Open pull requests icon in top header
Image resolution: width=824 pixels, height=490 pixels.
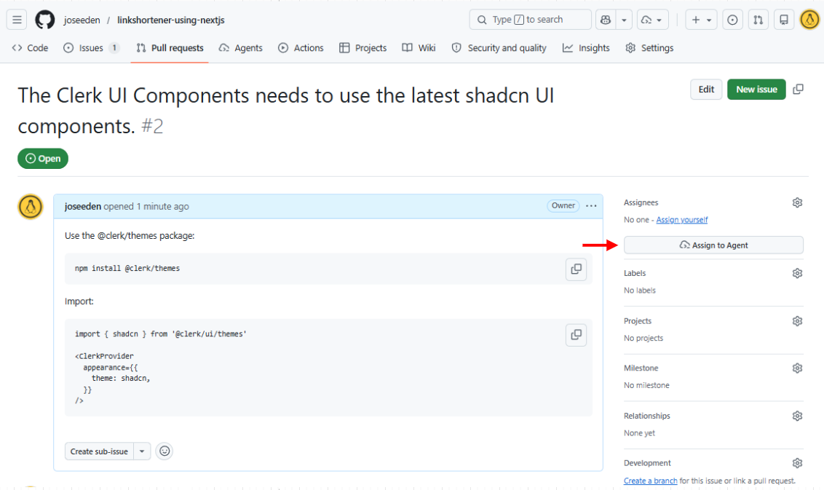point(758,20)
